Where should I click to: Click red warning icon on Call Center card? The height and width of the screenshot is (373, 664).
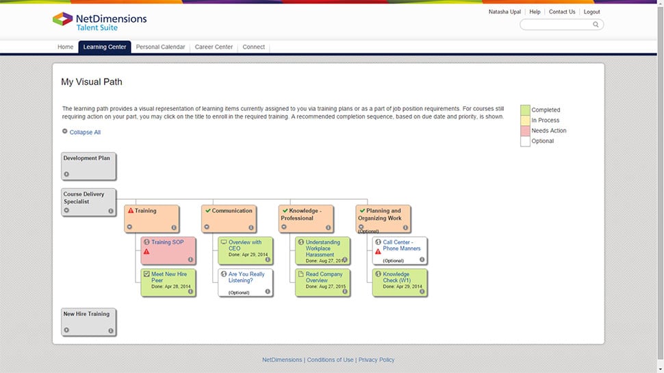coord(378,251)
